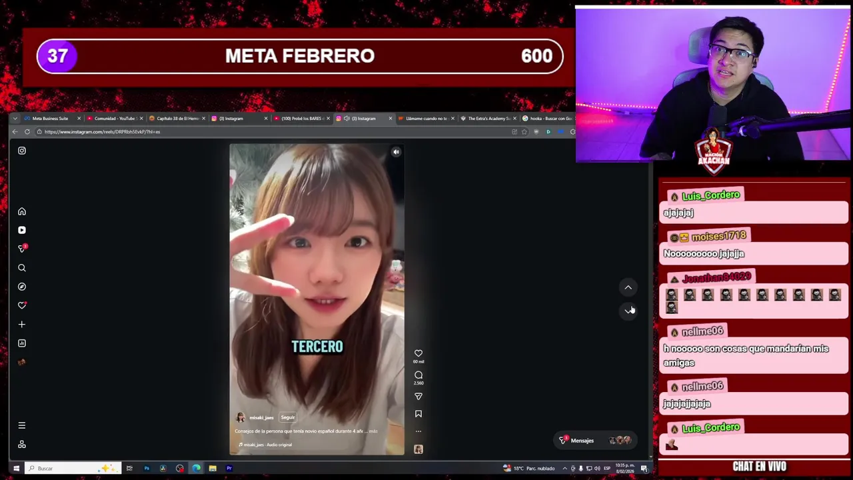Switch to hooka - Buscar con Google tab
The height and width of the screenshot is (480, 853).
pos(548,119)
